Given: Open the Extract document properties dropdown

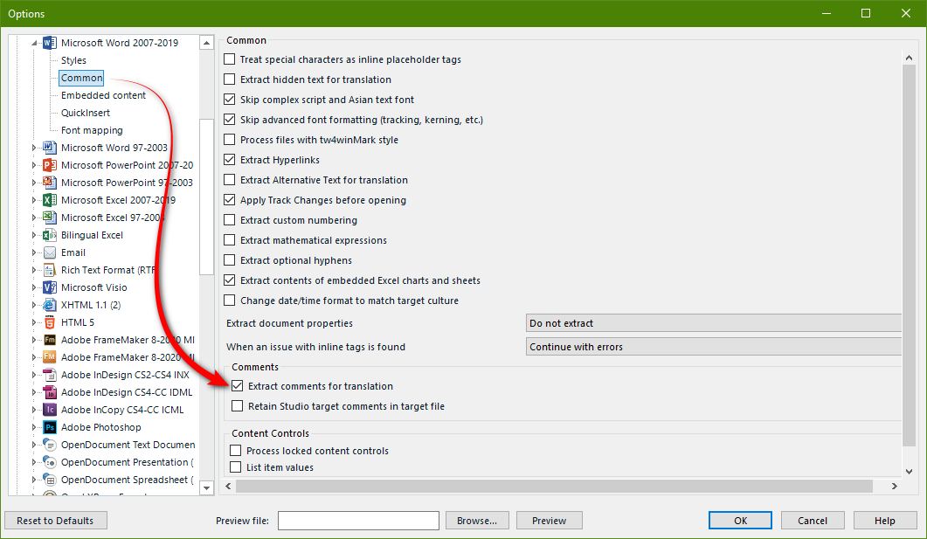Looking at the screenshot, I should click(714, 323).
